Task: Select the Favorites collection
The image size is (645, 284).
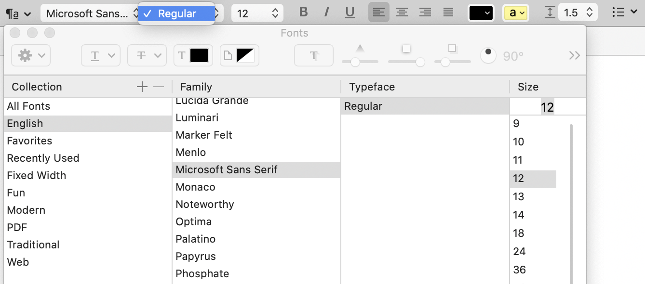Action: (88, 141)
